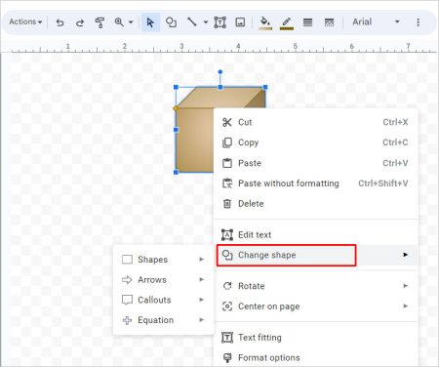Choose Paste from context menu
Image resolution: width=439 pixels, height=367 pixels.
pos(316,163)
